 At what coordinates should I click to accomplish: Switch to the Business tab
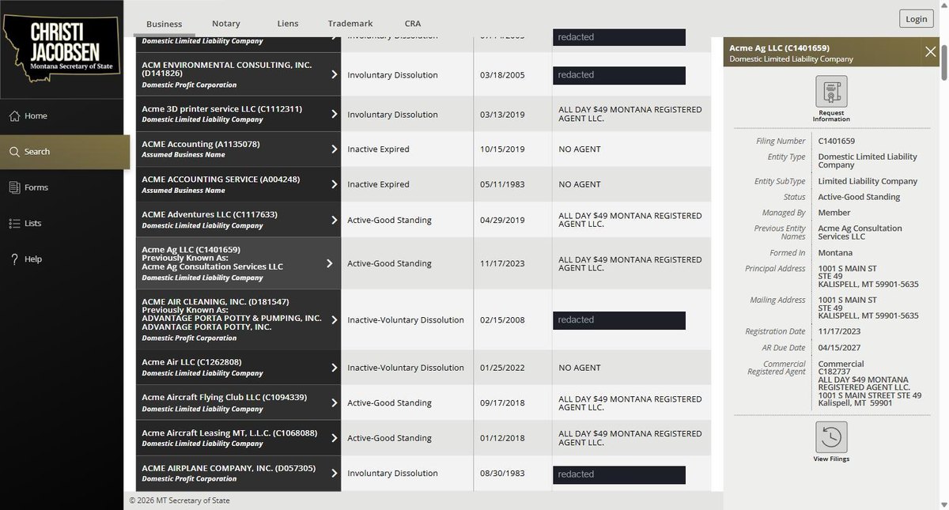[164, 24]
